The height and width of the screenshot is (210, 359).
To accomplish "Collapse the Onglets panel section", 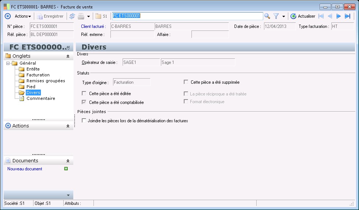I will (68, 56).
